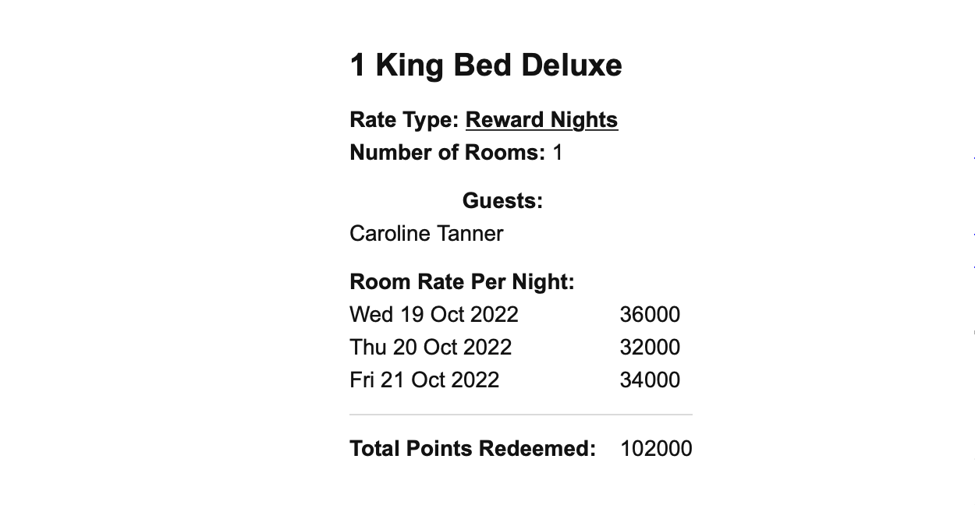This screenshot has height=505, width=975.
Task: Open the Reward Nights link
Action: pos(541,120)
